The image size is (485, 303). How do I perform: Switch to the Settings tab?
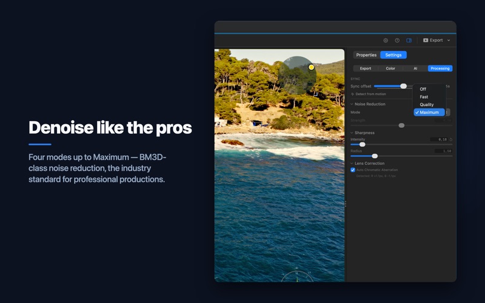tap(393, 55)
